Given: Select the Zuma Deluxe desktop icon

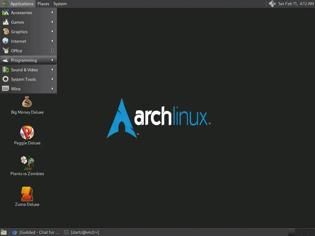Looking at the screenshot, I should (27, 194).
